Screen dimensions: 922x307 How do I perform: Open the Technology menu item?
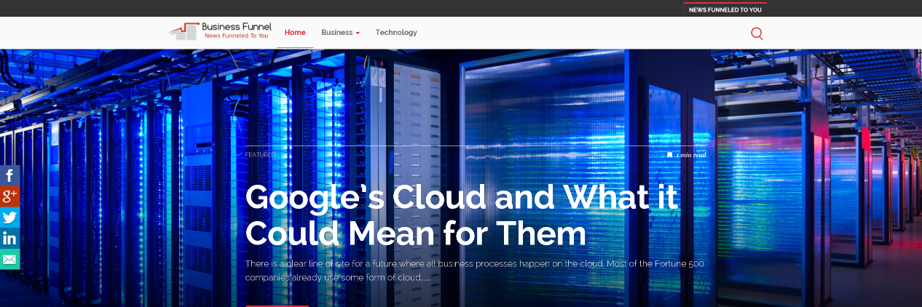pyautogui.click(x=396, y=33)
